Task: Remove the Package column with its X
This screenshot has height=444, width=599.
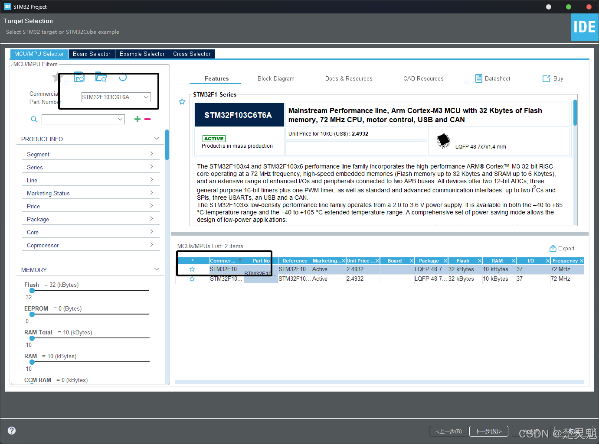Action: click(x=445, y=261)
